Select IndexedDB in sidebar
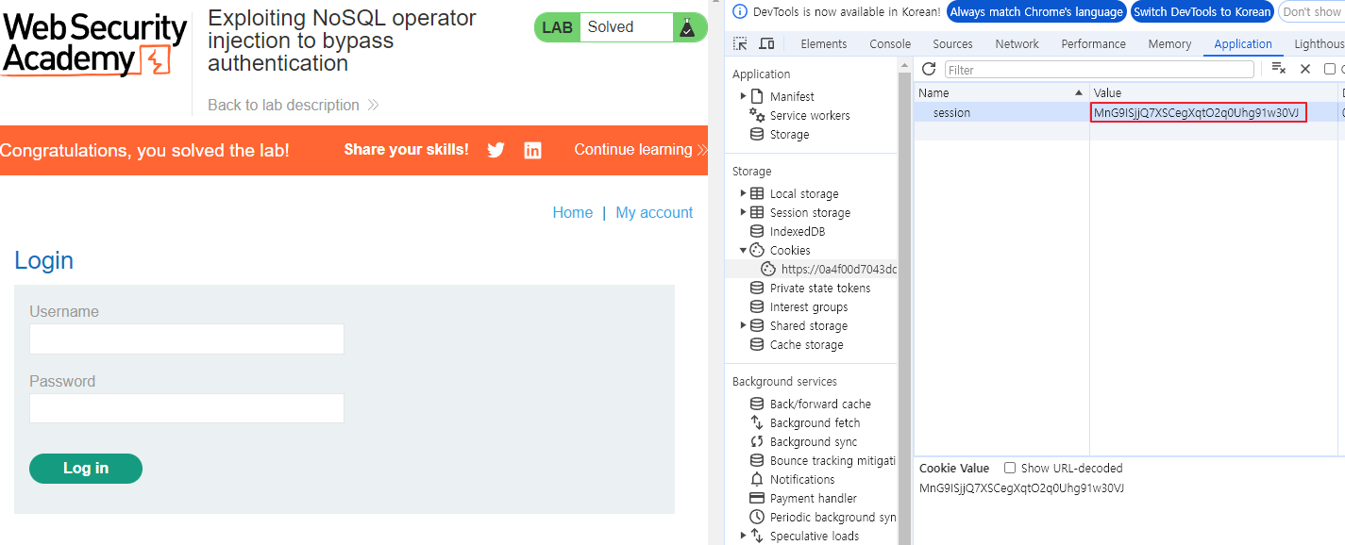Image resolution: width=1345 pixels, height=545 pixels. pyautogui.click(x=798, y=231)
